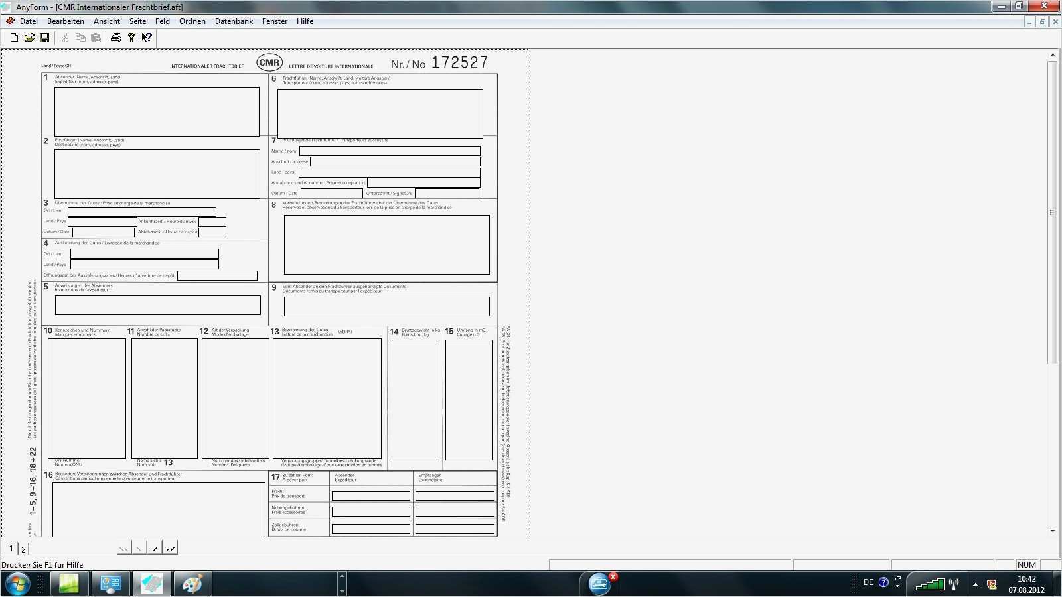Open the Paint application from the taskbar
The width and height of the screenshot is (1062, 597).
tap(193, 584)
